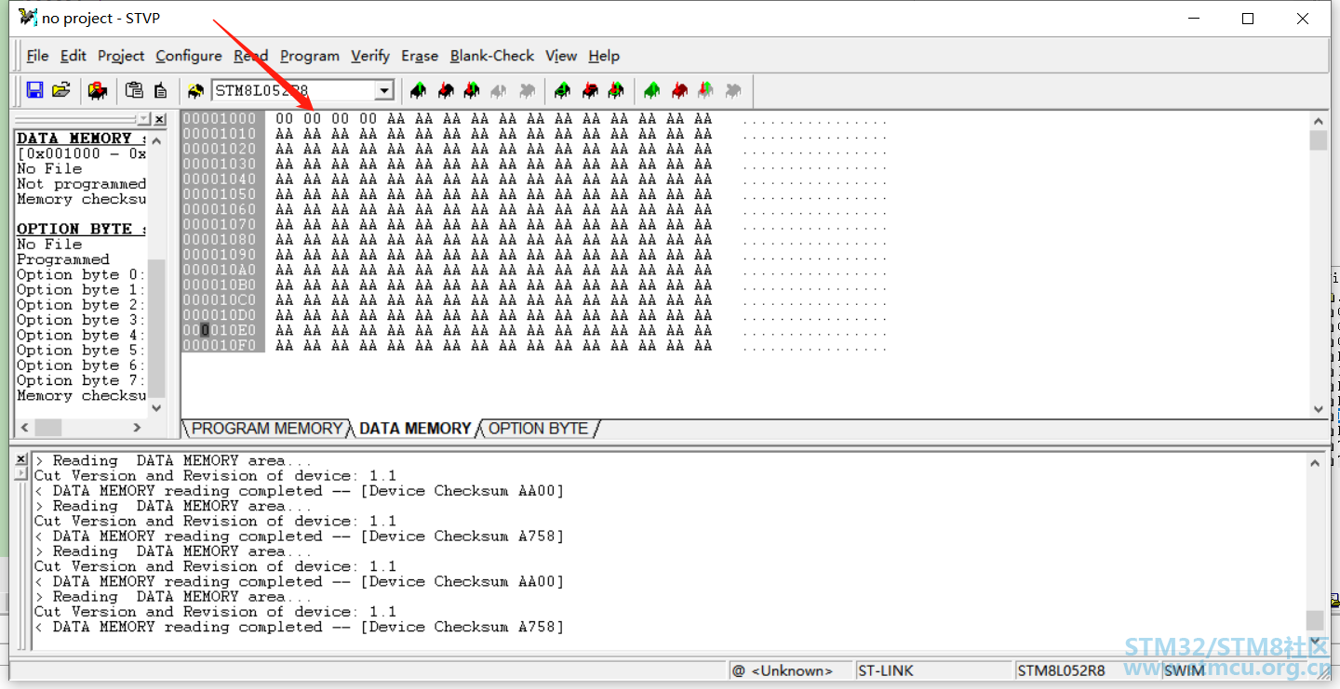This screenshot has height=689, width=1340.
Task: Click the first black chip with red-green arrows icon
Action: tap(472, 90)
